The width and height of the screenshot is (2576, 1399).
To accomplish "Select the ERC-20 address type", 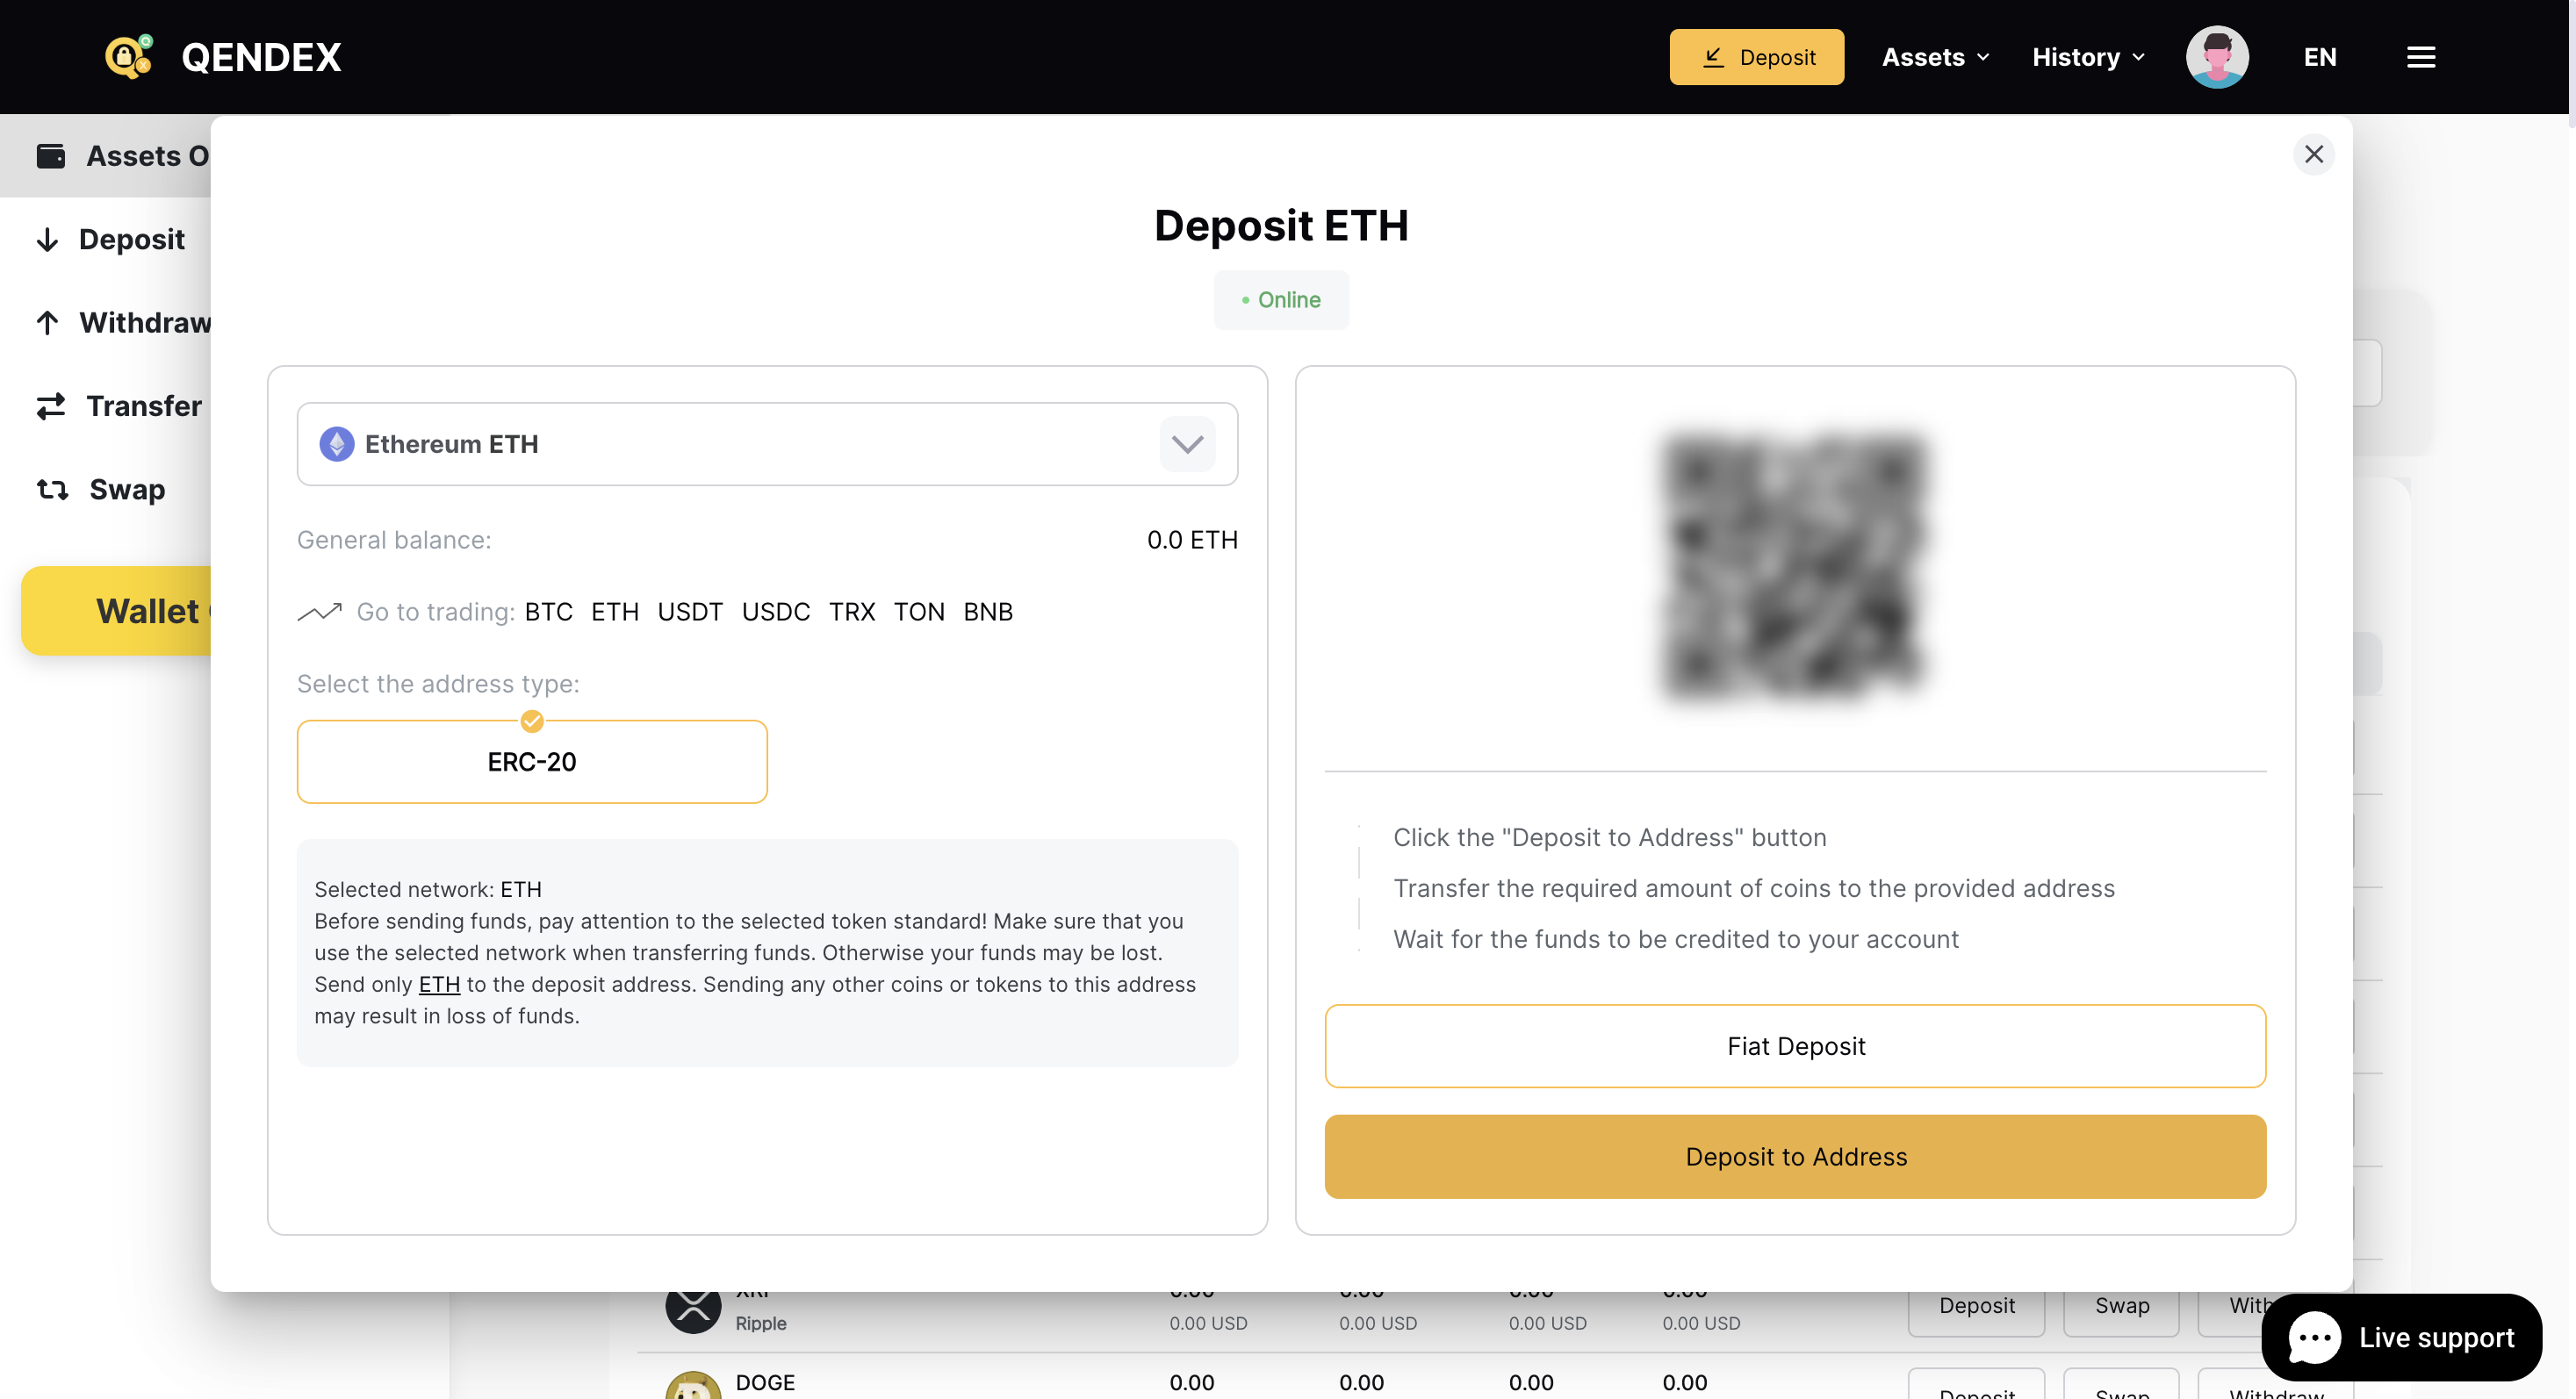I will (x=532, y=762).
